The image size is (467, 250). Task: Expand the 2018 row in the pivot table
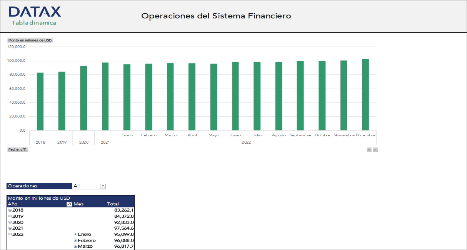(9, 210)
